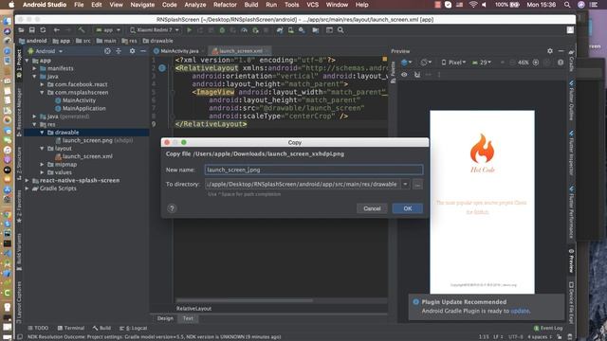This screenshot has width=607, height=341.
Task: Click the update link in plugin notification
Action: (520, 311)
